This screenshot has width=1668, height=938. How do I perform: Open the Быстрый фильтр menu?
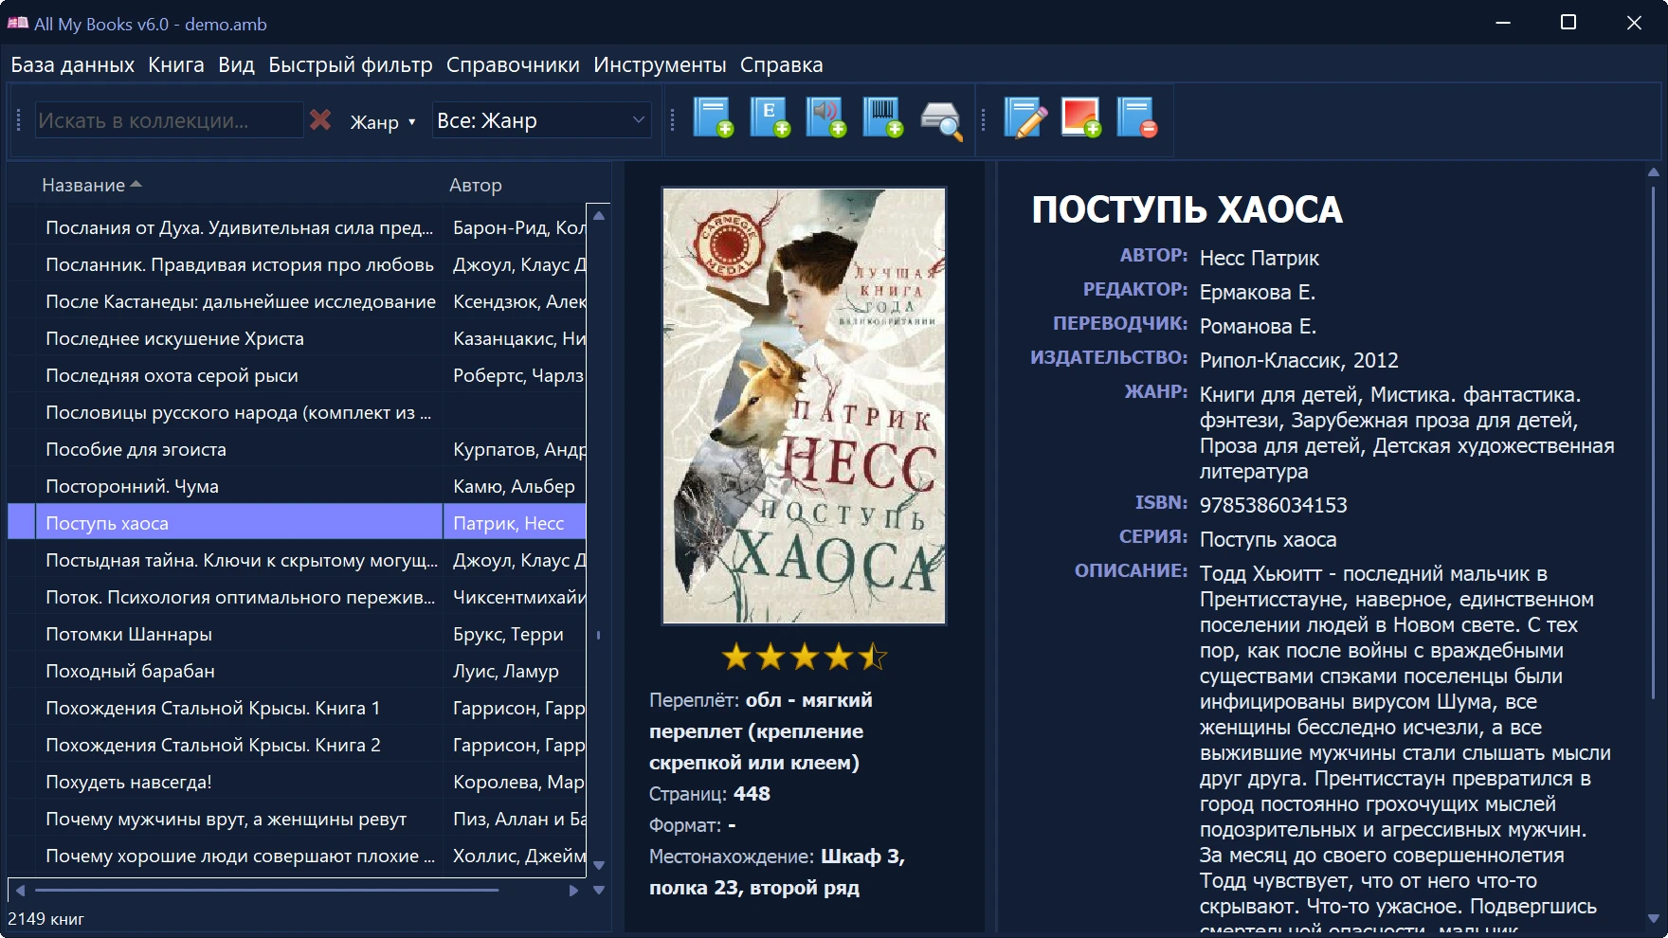pos(351,65)
